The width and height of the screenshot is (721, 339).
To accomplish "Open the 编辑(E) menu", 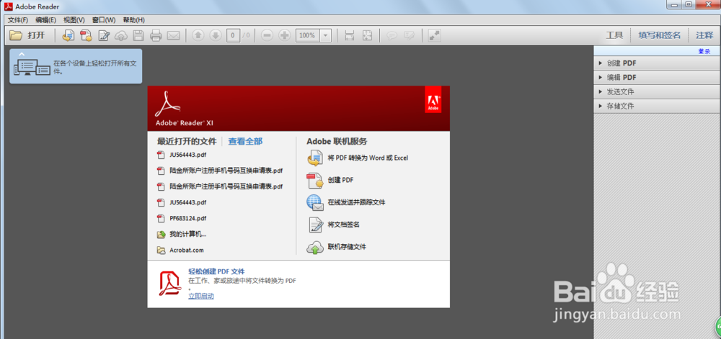I will [45, 19].
